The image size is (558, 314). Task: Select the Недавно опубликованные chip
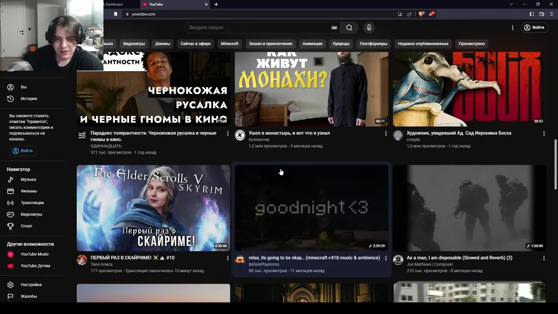coord(423,44)
